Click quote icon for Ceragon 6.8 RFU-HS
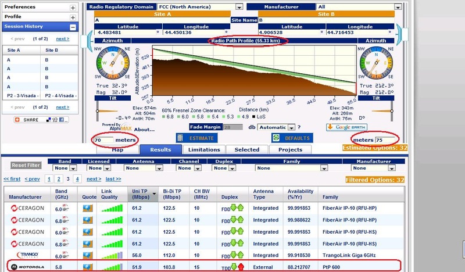This screenshot has height=272, width=465. point(88,244)
